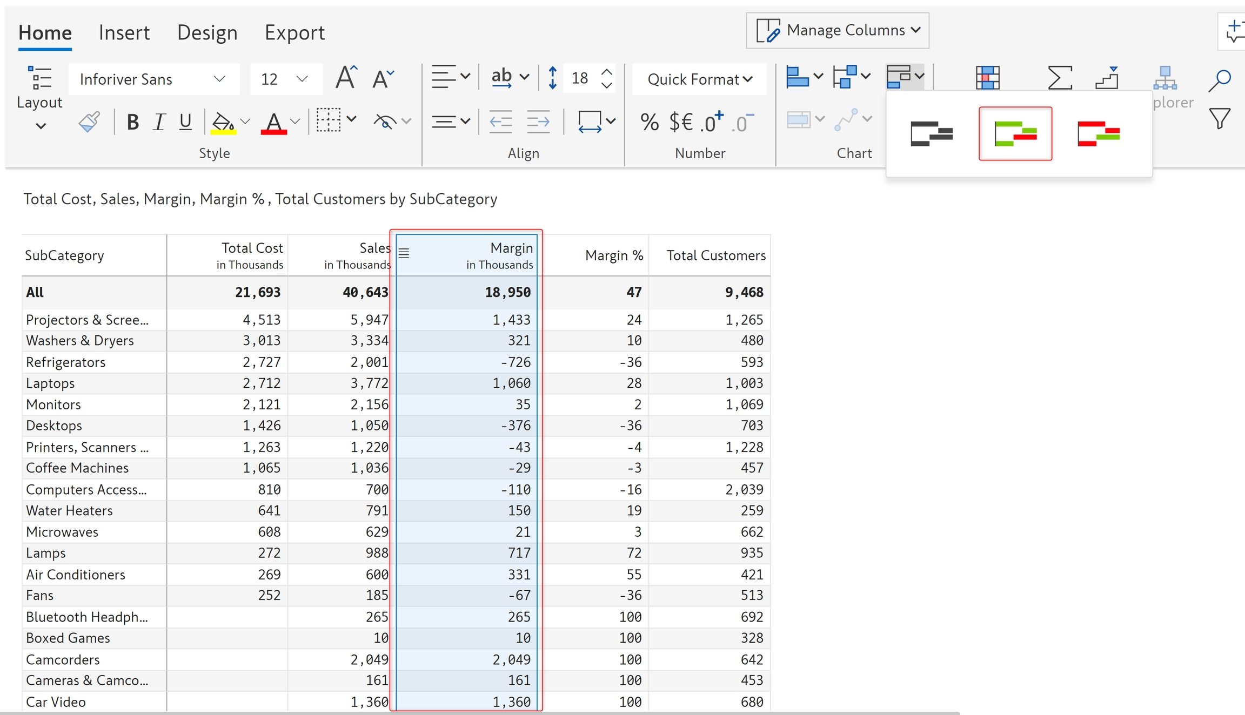Open the Layout button
The height and width of the screenshot is (715, 1245).
tap(39, 100)
